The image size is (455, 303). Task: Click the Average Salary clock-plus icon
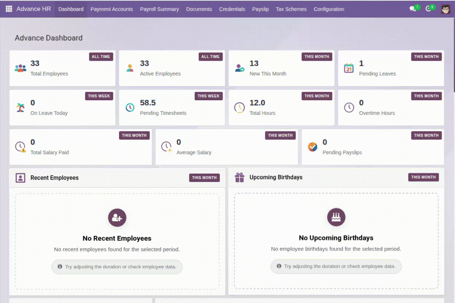[167, 147]
